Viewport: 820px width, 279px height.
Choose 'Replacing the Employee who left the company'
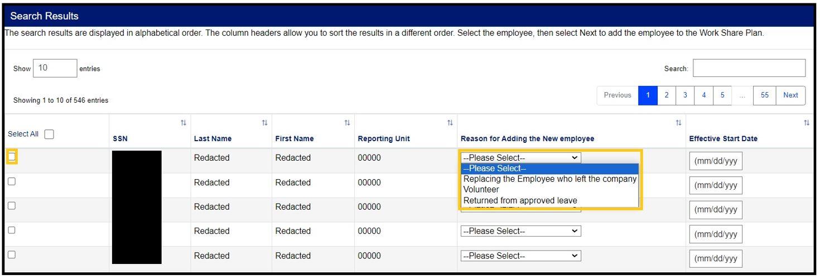point(549,179)
